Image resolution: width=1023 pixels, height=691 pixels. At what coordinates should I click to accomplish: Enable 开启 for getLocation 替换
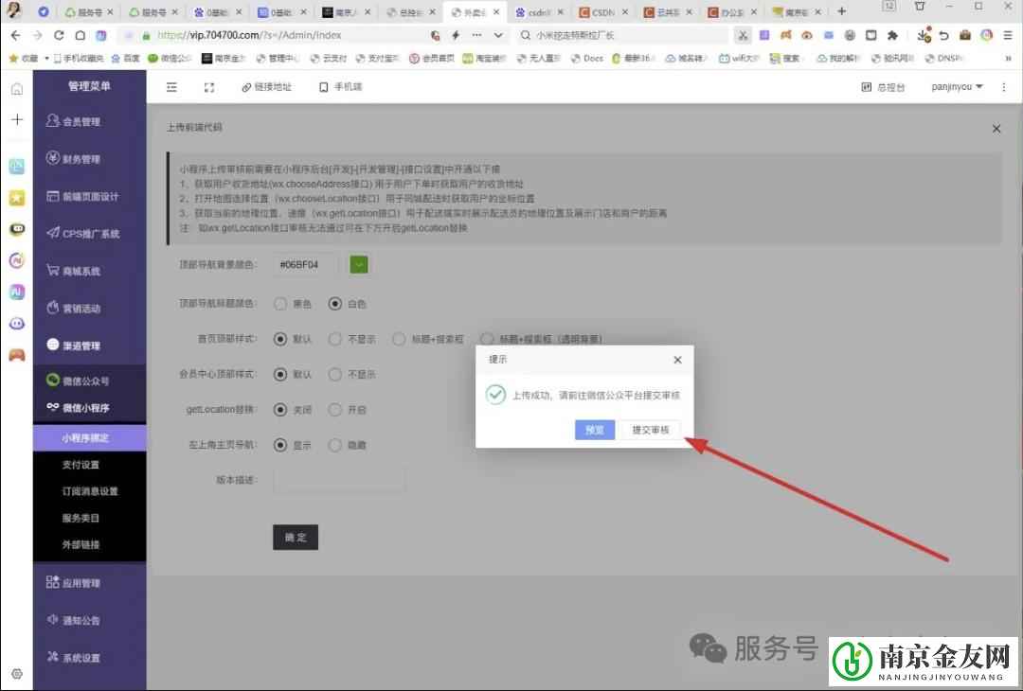pos(335,409)
